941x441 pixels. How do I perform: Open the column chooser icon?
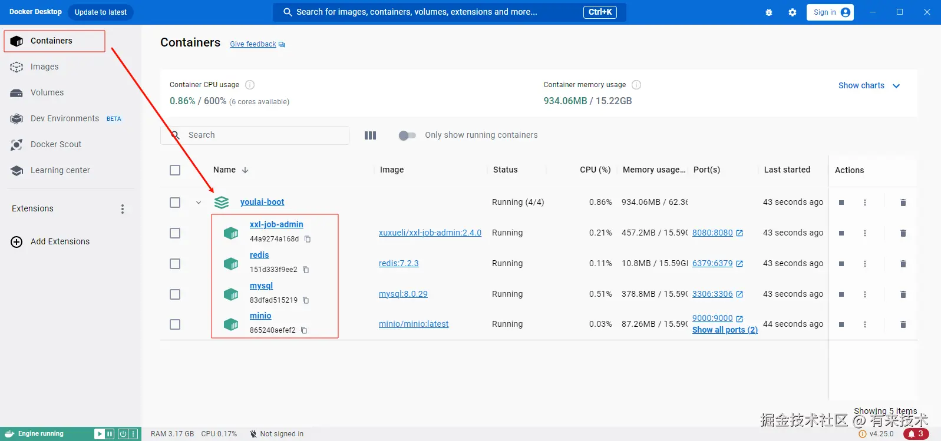tap(370, 135)
